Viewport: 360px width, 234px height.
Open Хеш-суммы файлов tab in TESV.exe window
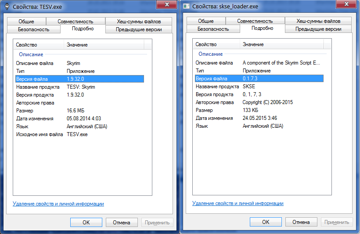139,22
